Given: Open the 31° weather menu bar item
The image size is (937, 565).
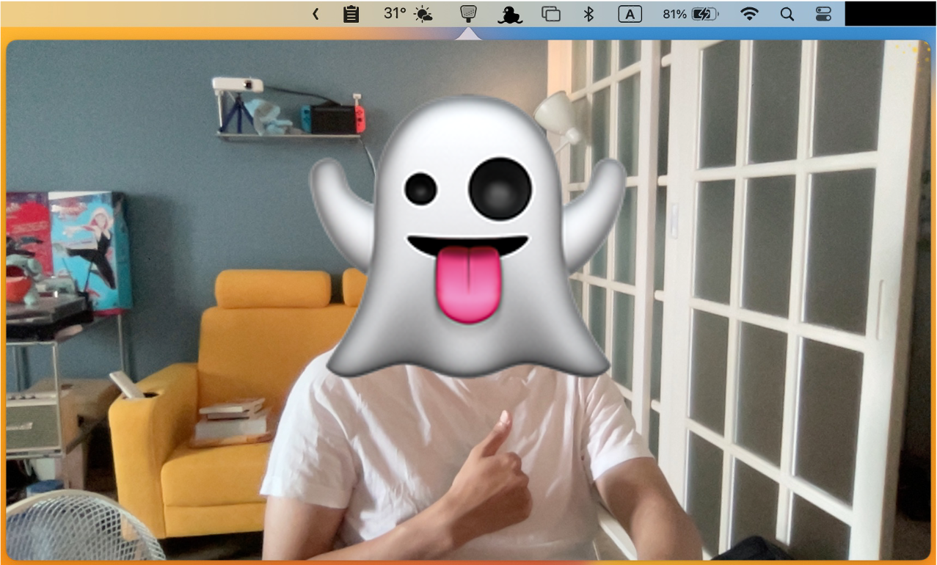Looking at the screenshot, I should pos(408,13).
